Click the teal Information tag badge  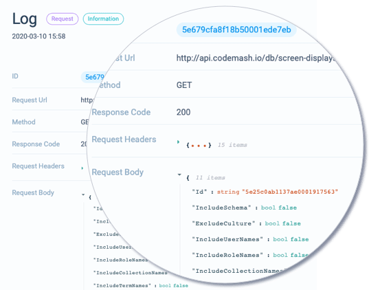(x=103, y=19)
